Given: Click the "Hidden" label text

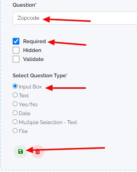Looking at the screenshot, I should (x=32, y=50).
